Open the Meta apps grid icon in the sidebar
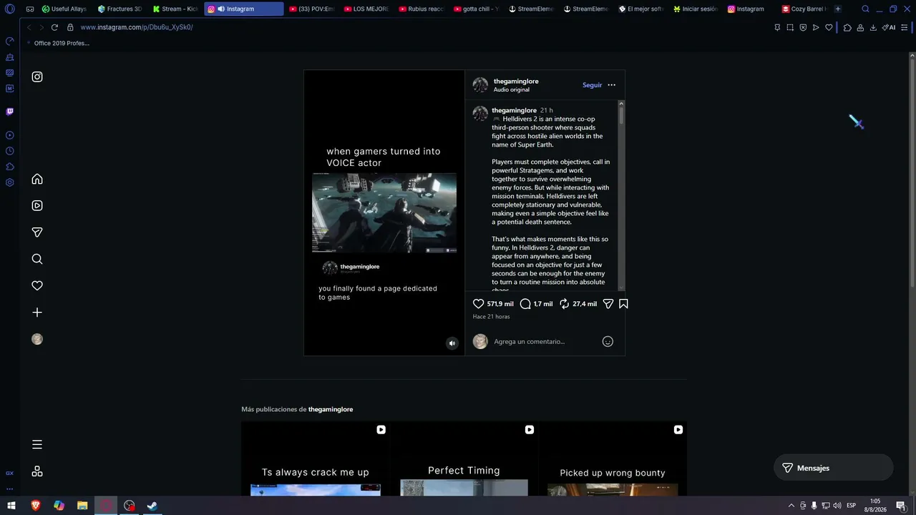This screenshot has width=916, height=515. [37, 471]
